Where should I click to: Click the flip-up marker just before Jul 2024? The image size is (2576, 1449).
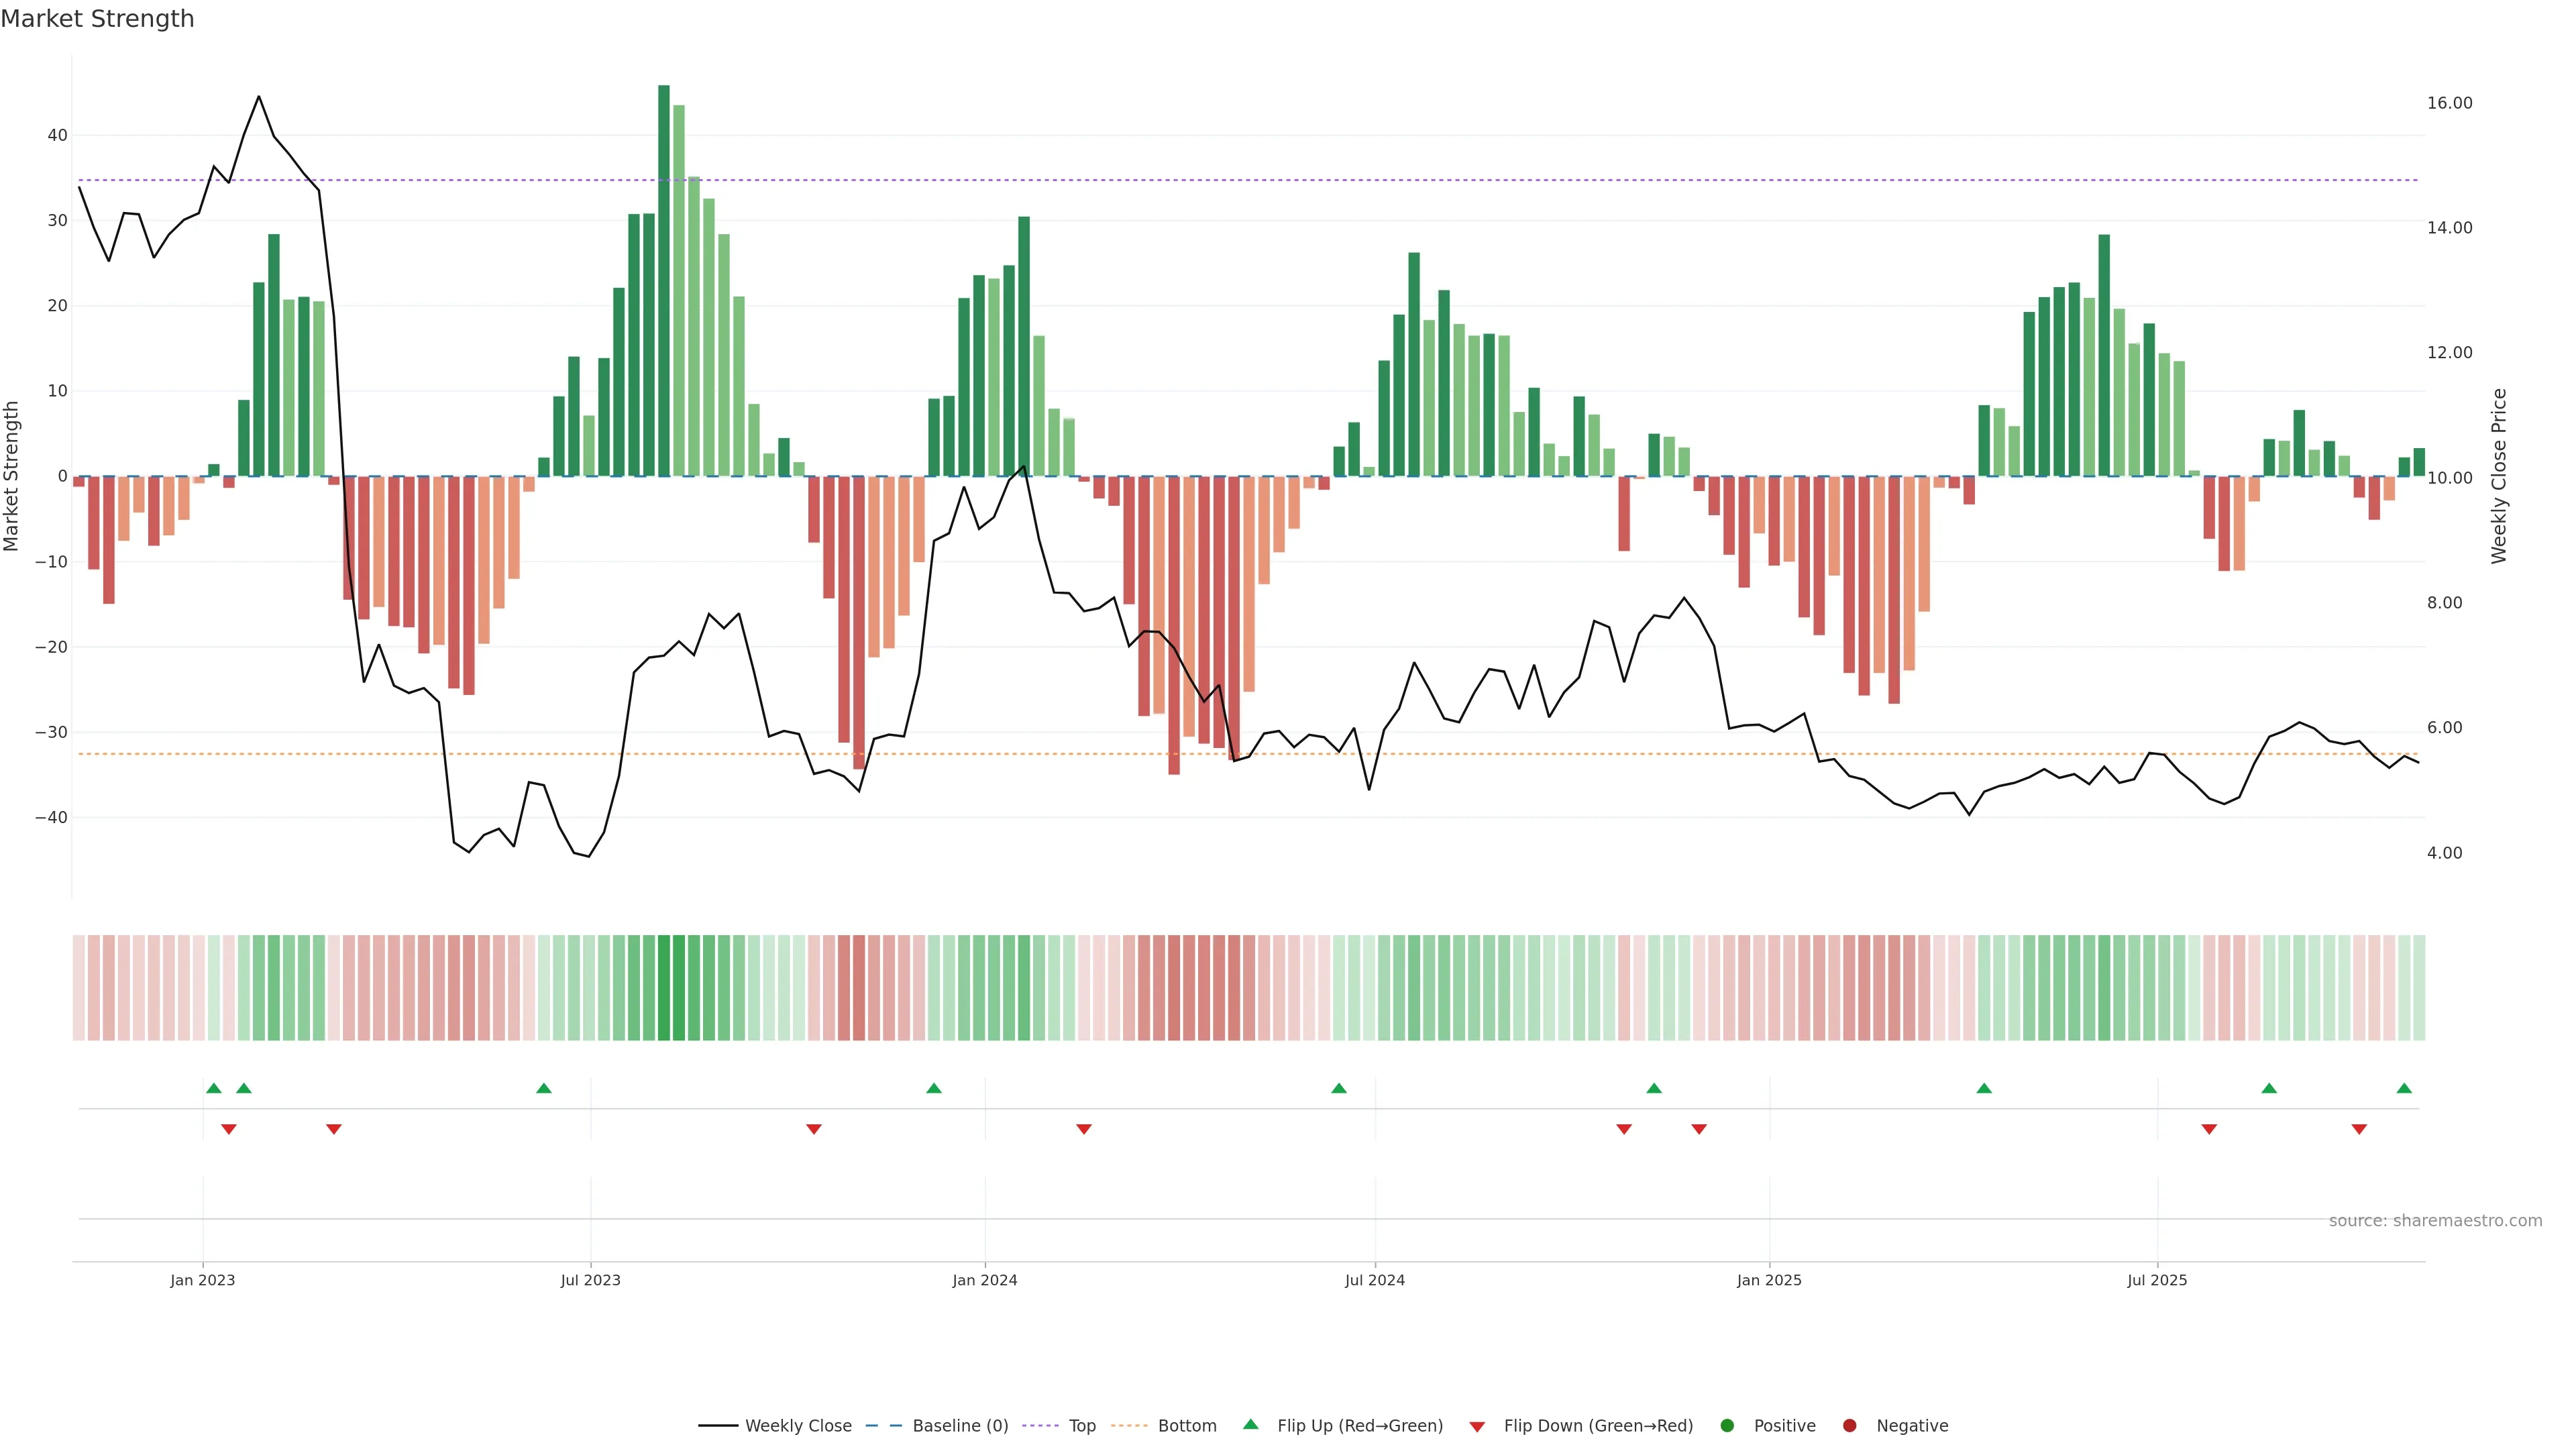click(x=1339, y=1088)
